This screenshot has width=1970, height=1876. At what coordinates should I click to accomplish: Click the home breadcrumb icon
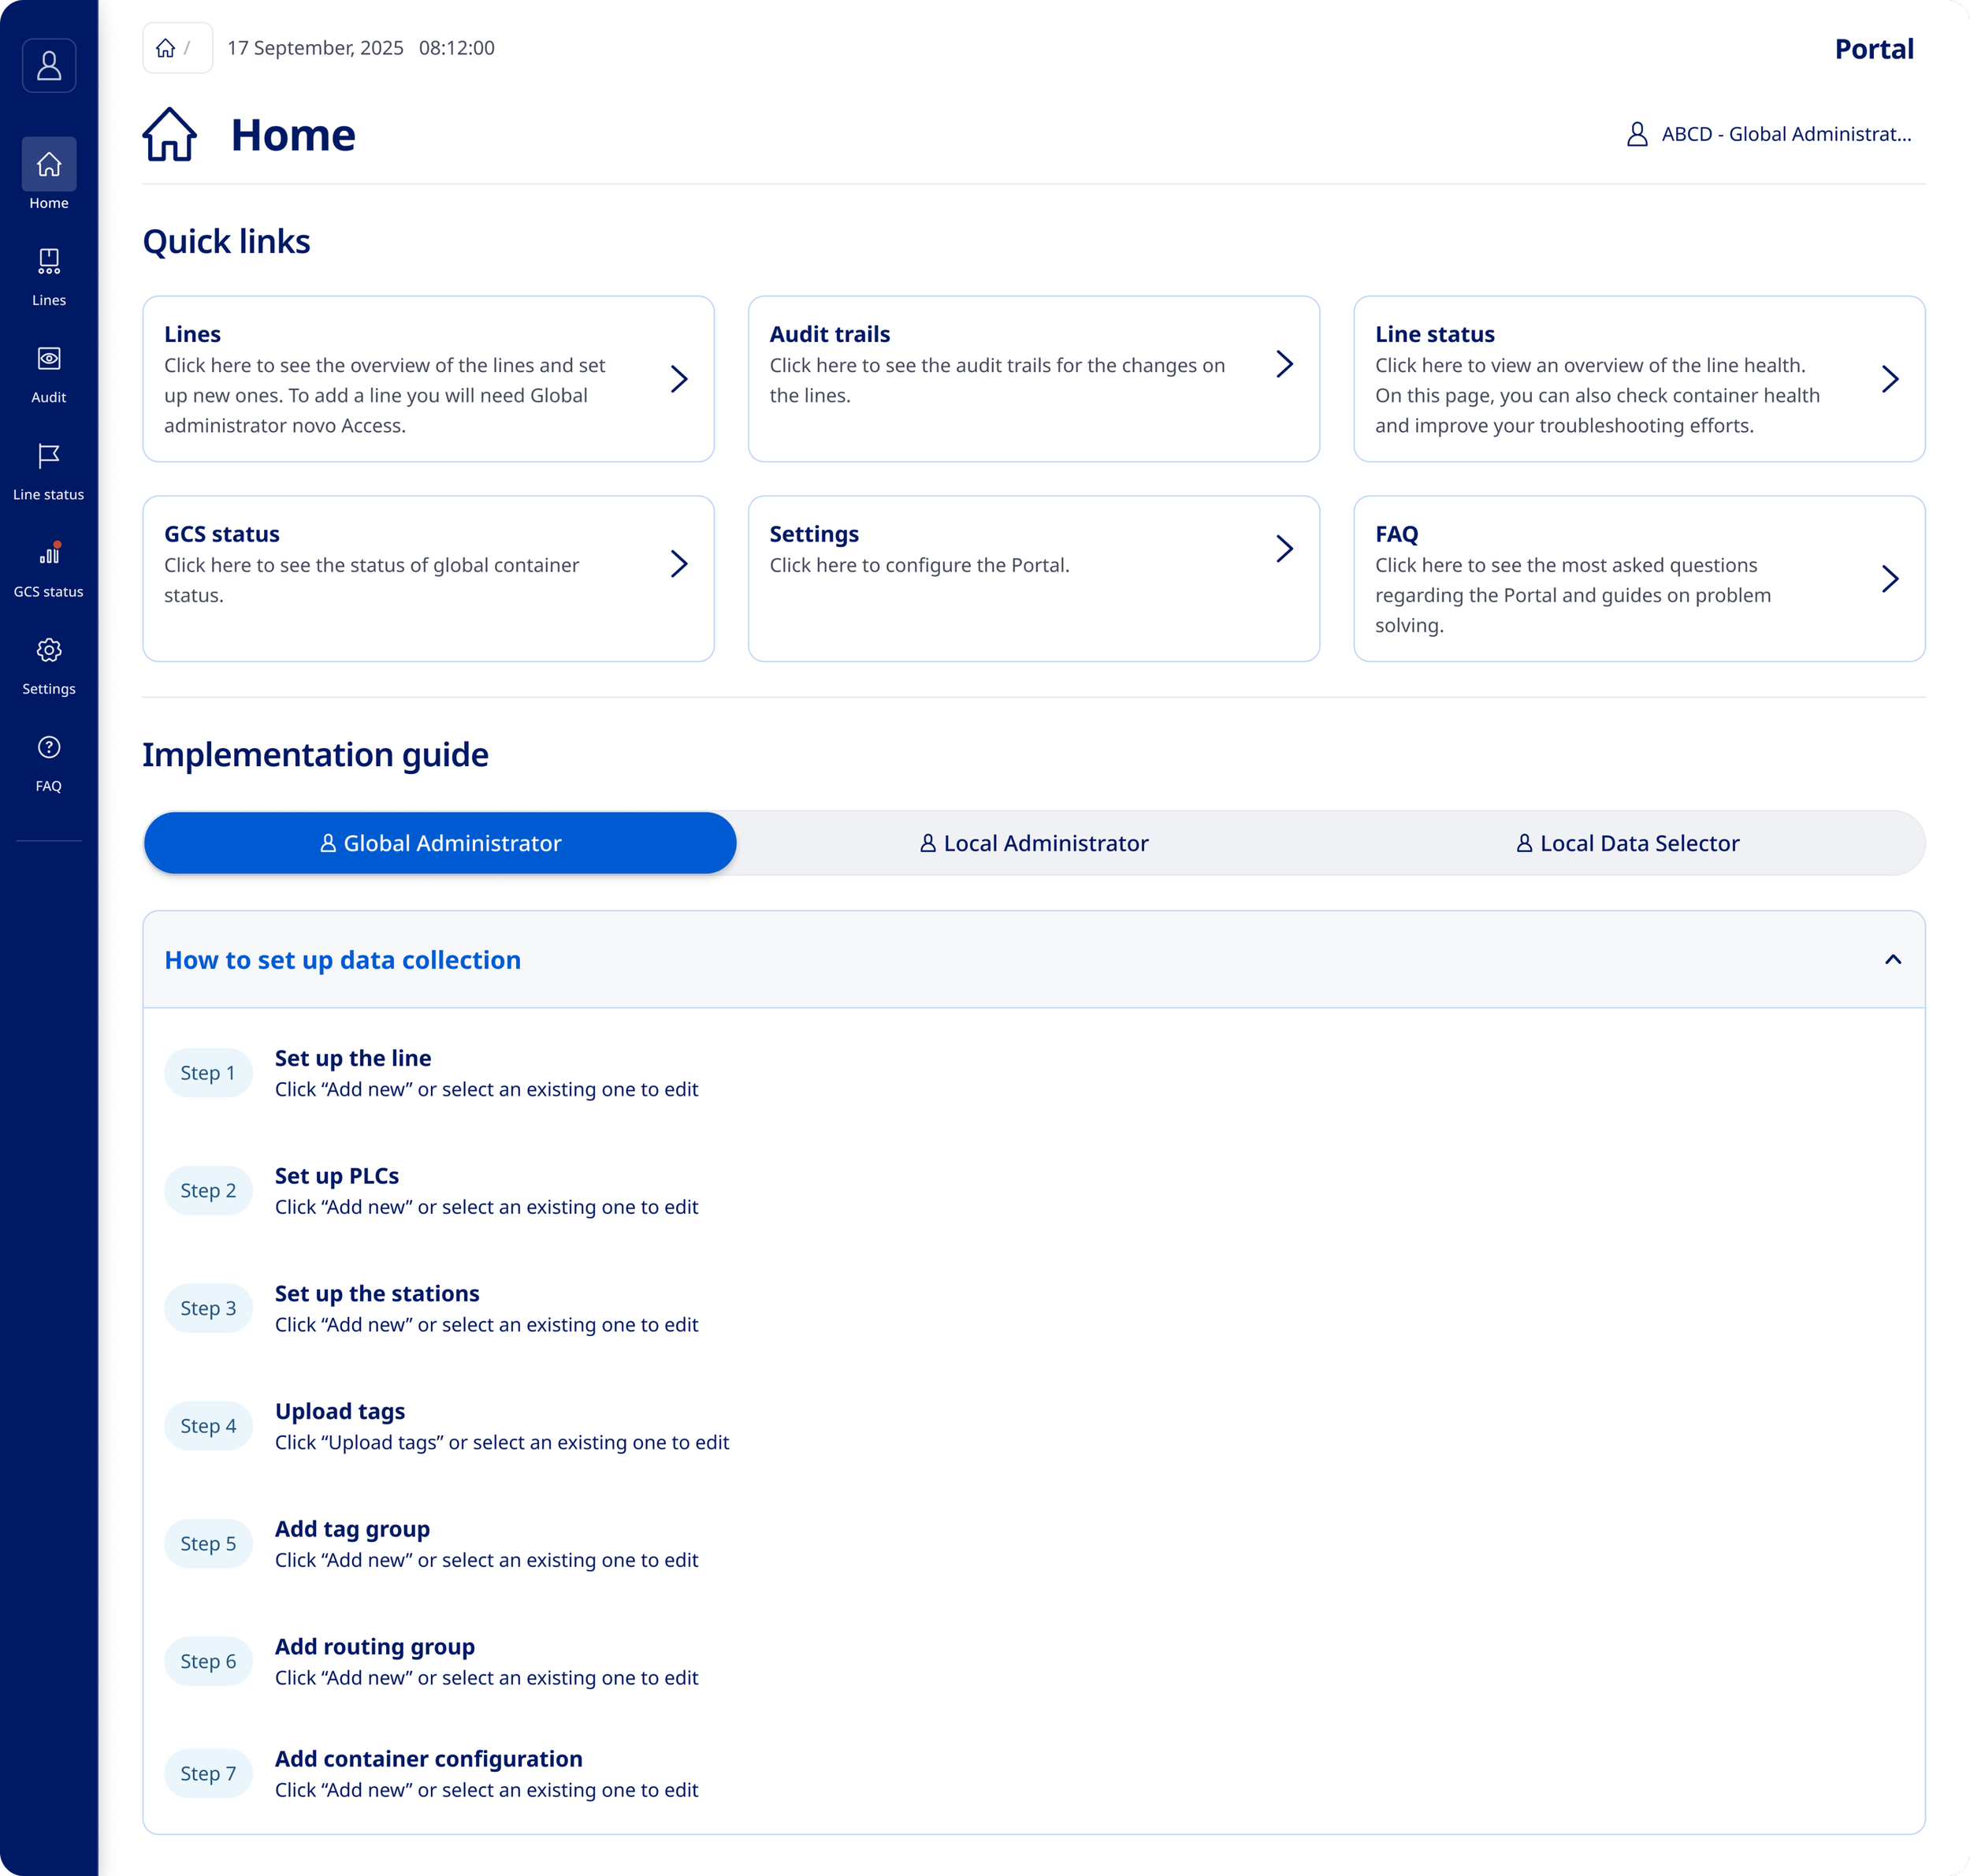click(166, 48)
